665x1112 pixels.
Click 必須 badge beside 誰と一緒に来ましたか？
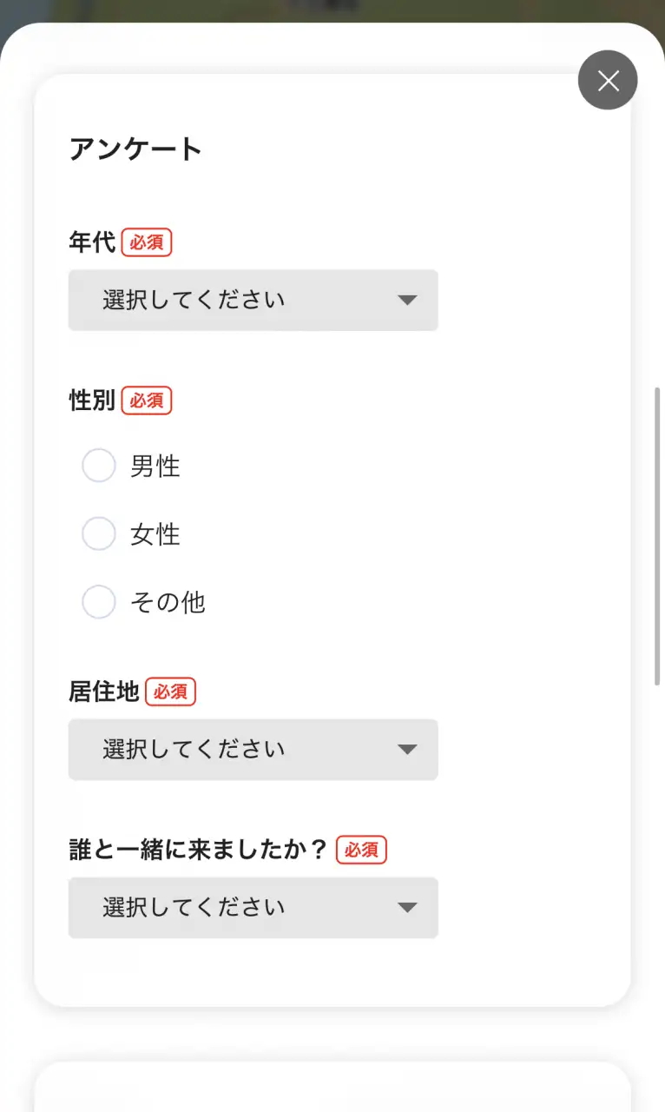pos(361,850)
